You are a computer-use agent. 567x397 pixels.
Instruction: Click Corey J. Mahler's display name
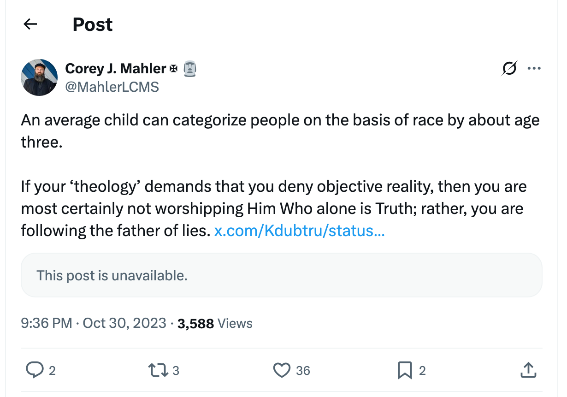[x=115, y=68]
